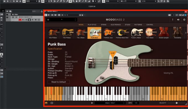Toggle the Snap on/off icon
The width and height of the screenshot is (188, 109).
coord(104,1)
